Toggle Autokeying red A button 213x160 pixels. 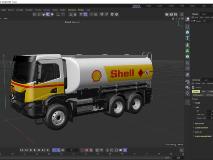pos(87,150)
